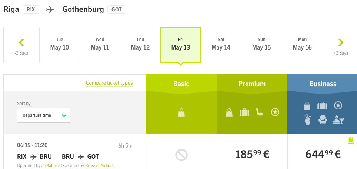Image resolution: width=357 pixels, height=169 pixels.
Task: Select the 644.99 € Business fare
Action: [323, 155]
